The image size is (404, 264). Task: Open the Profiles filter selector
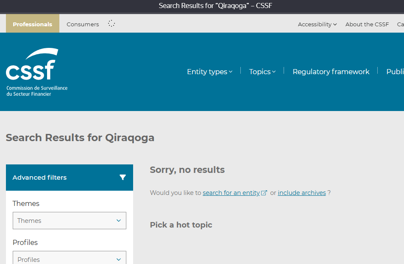click(x=69, y=259)
